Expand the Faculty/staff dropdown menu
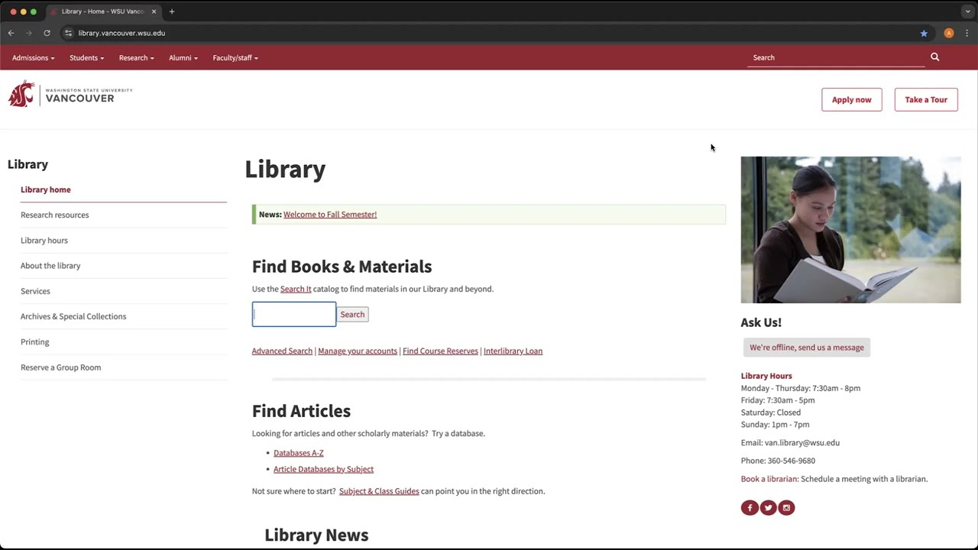Screen dimensions: 978x550 [235, 58]
